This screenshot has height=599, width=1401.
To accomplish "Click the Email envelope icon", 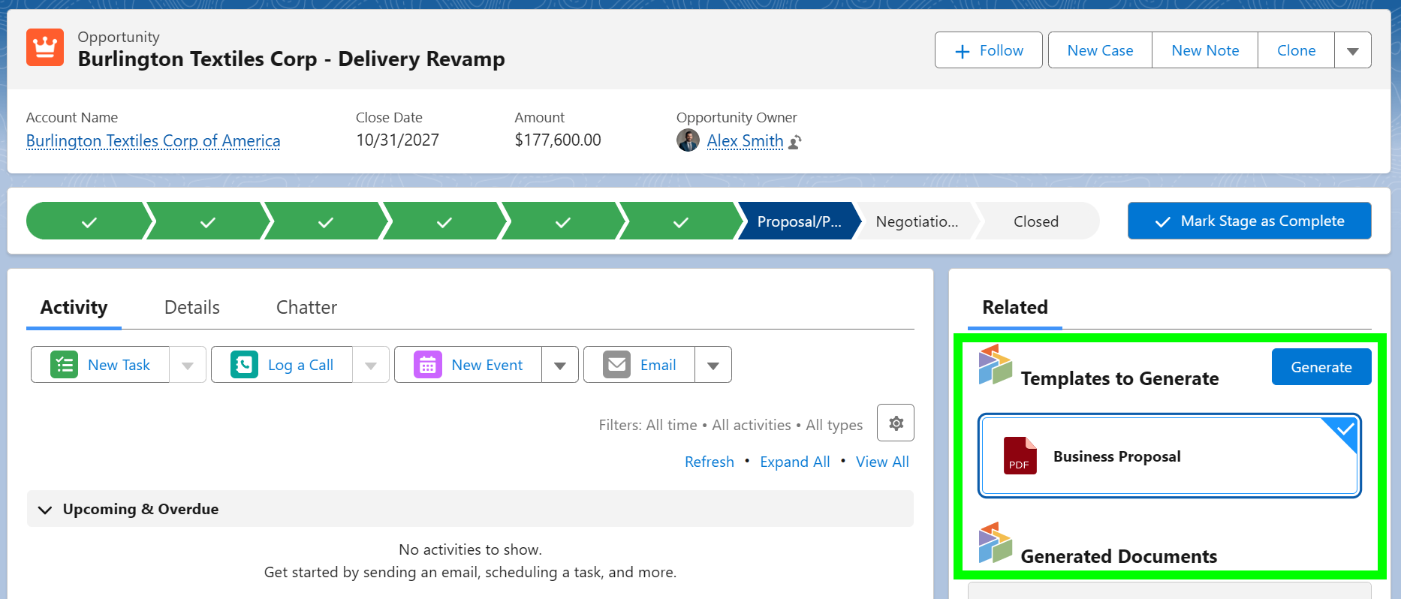I will click(x=616, y=365).
